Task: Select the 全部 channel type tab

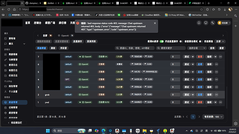Action: [47, 36]
